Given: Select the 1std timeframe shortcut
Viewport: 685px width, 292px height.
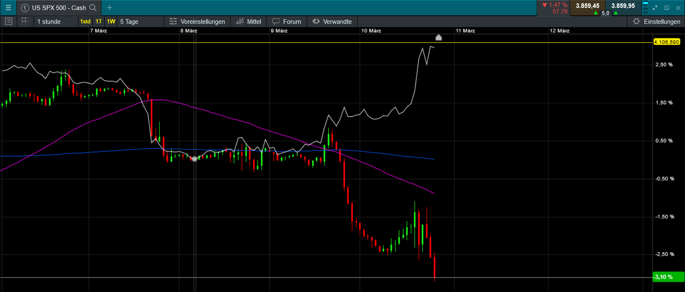Looking at the screenshot, I should [85, 21].
